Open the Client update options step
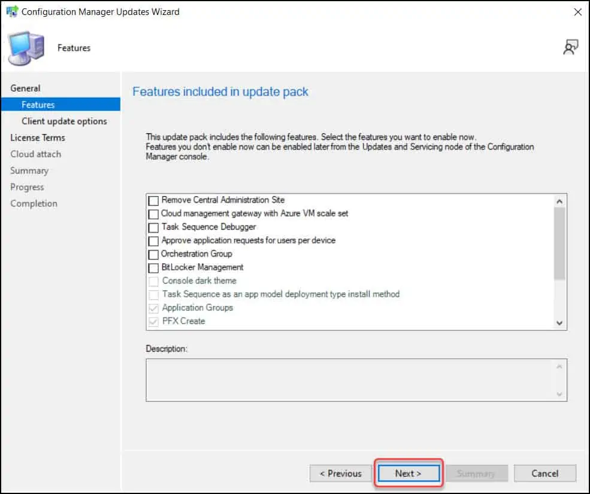Viewport: 590px width, 494px height. click(64, 121)
